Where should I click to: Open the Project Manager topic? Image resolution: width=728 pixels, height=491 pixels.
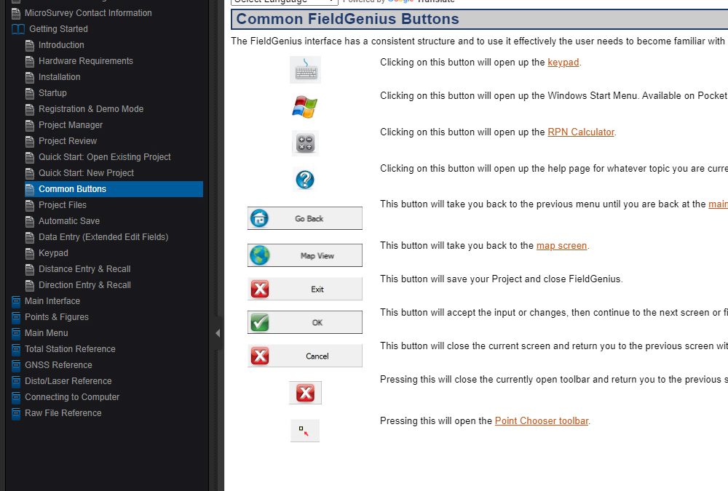(x=71, y=125)
